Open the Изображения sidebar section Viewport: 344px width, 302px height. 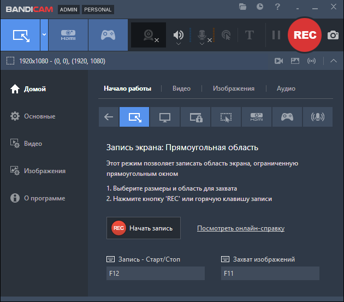38,171
